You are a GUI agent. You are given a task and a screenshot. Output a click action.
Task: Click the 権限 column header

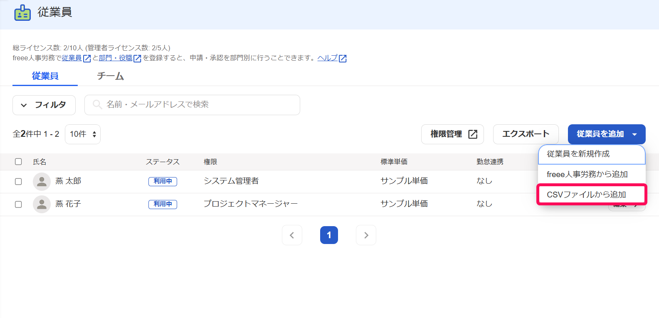210,162
